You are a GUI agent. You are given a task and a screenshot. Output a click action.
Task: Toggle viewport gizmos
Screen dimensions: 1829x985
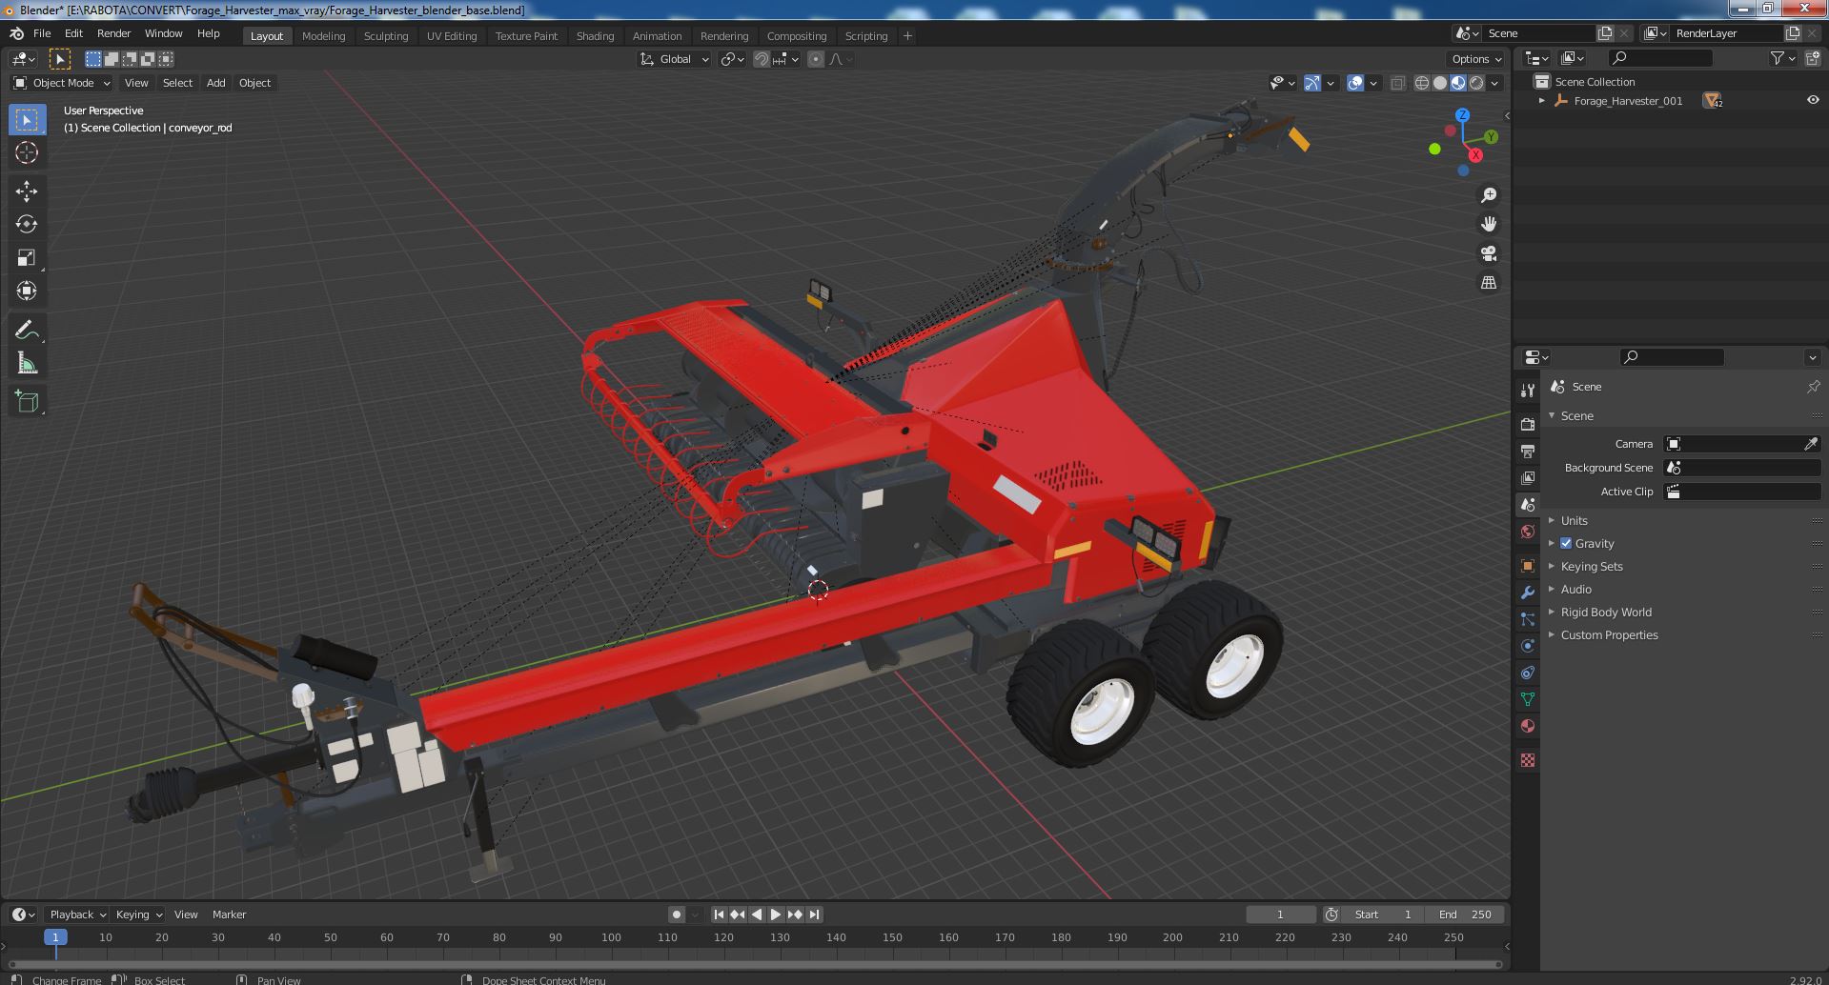pos(1312,83)
